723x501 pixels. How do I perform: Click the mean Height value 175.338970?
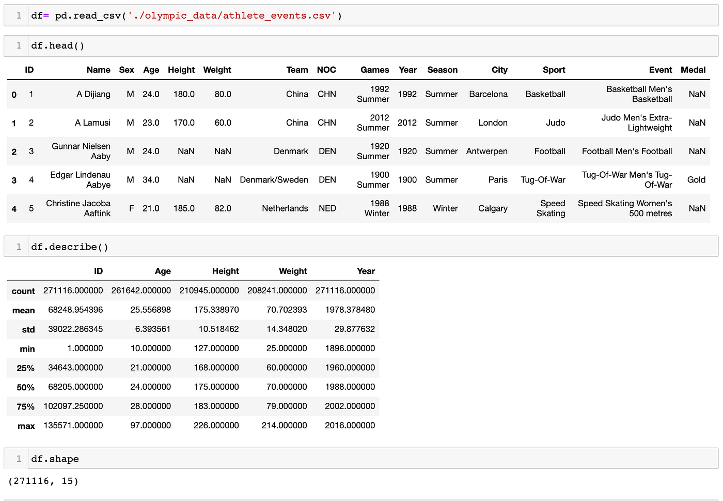[x=216, y=310]
